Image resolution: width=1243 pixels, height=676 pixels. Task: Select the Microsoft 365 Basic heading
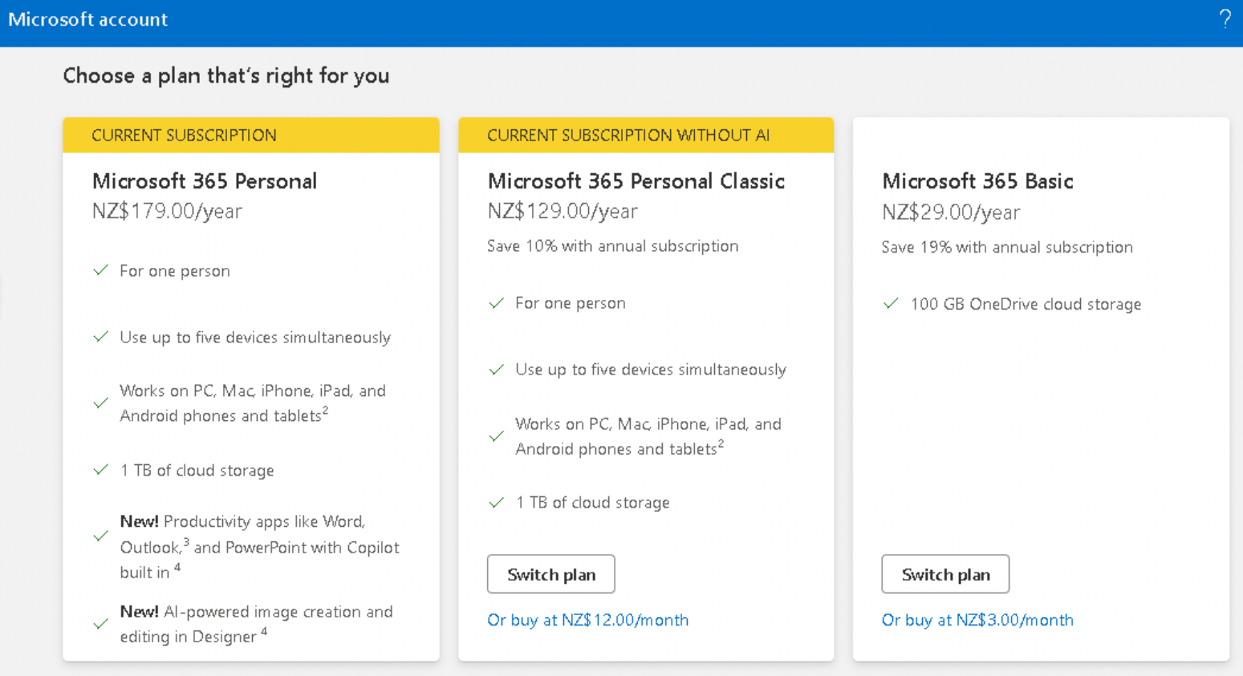(x=977, y=181)
